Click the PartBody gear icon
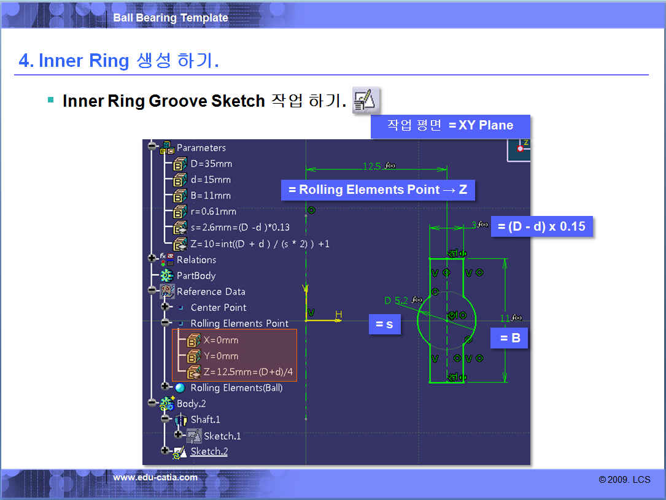Screen dimensions: 666x500 (167, 275)
